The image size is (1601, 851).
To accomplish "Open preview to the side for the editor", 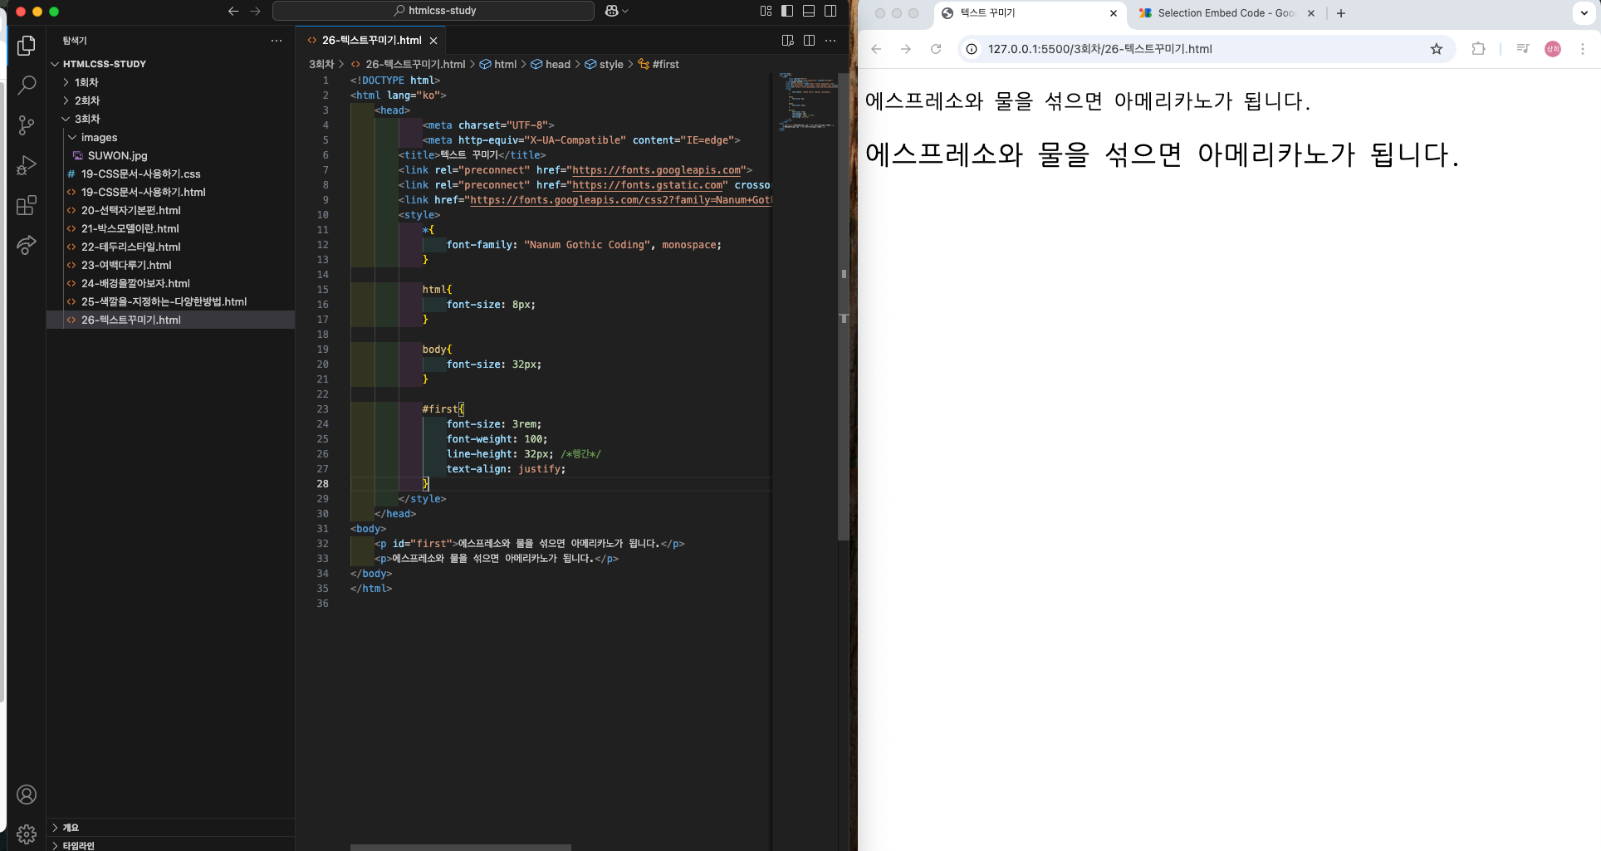I will pos(787,40).
